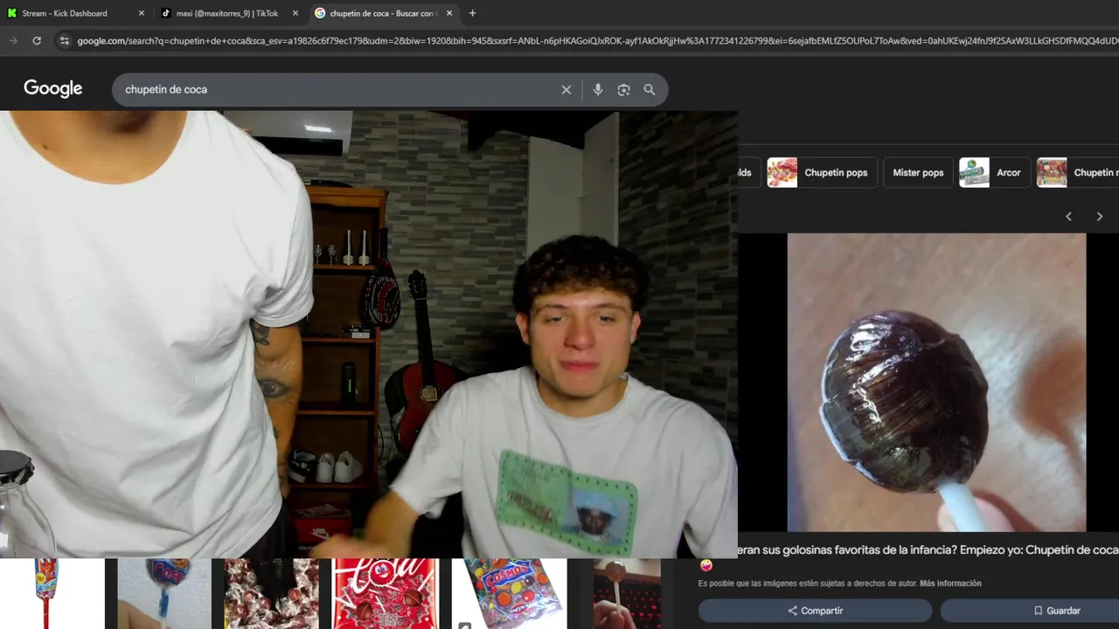
Task: Open the Cosmos candy bag thumbnail
Action: click(510, 593)
